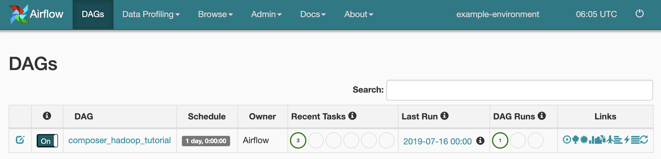Trigger the DAG with the play icon

click(x=567, y=140)
